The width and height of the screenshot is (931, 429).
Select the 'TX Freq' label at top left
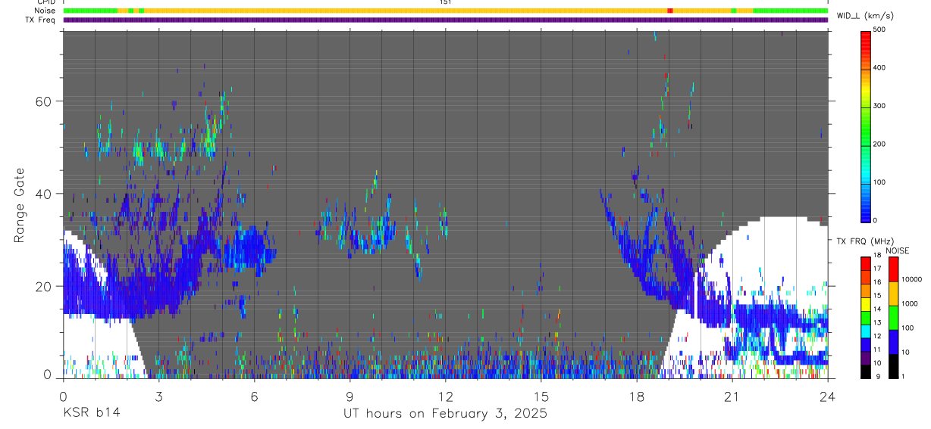coord(41,20)
